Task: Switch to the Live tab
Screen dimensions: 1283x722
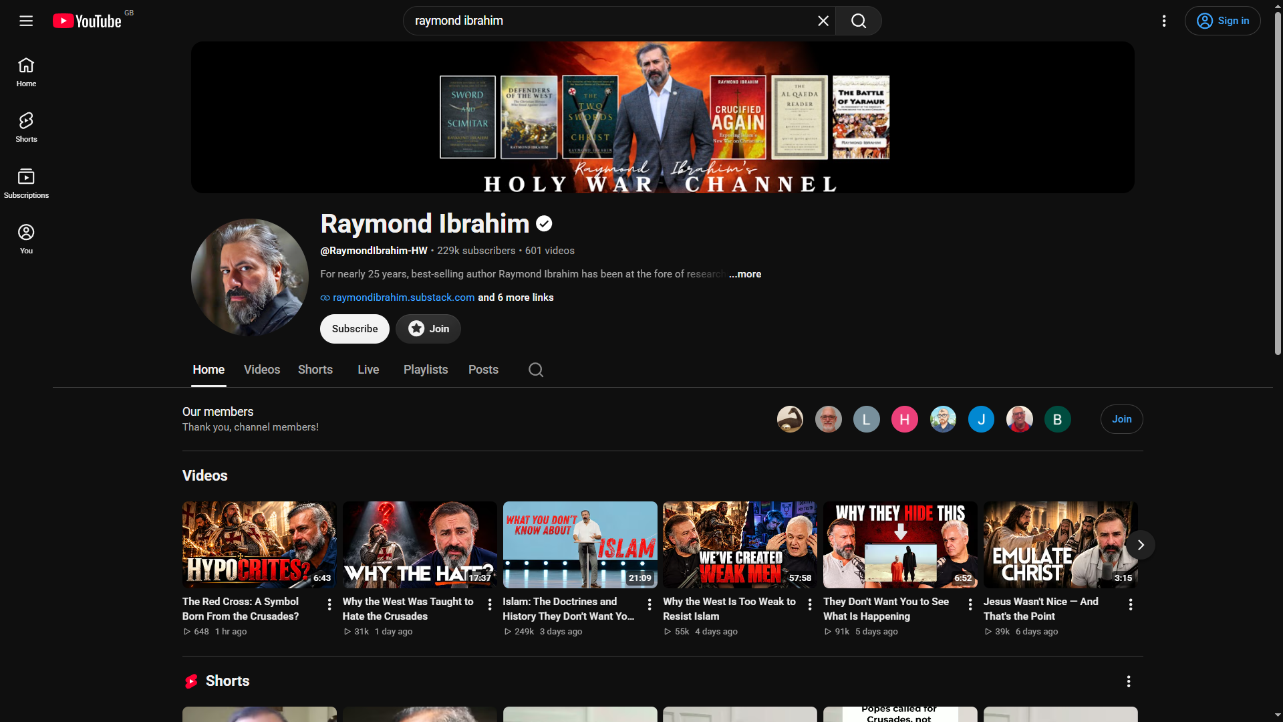Action: click(x=368, y=370)
